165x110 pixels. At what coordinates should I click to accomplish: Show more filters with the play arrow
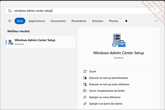(126, 21)
